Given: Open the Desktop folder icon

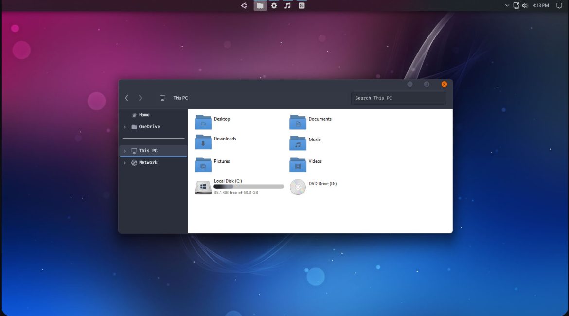Looking at the screenshot, I should tap(203, 122).
